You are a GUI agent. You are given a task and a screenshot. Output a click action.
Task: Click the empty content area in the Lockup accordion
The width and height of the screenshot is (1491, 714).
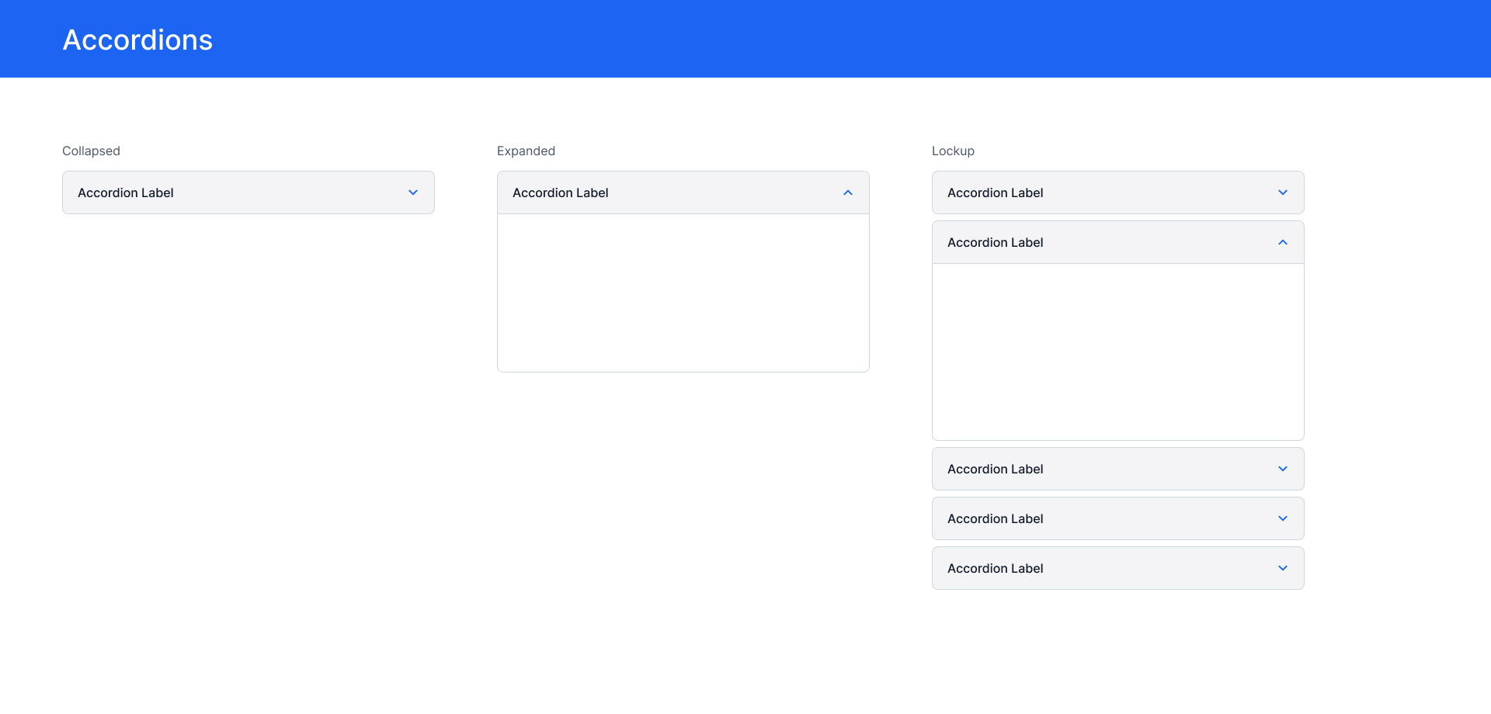[1118, 352]
